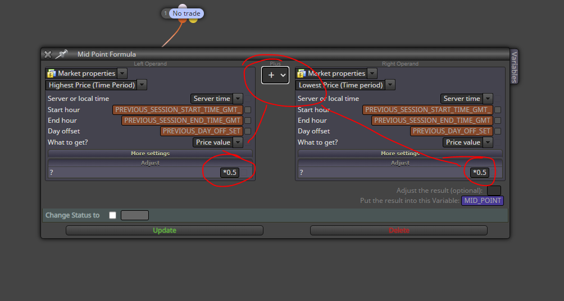Click 'Put the result into this Variable:' label
This screenshot has height=301, width=564.
pyautogui.click(x=410, y=201)
